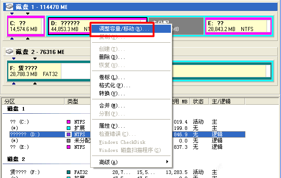Click teal FAT32 swatch in F: row

[69, 172]
